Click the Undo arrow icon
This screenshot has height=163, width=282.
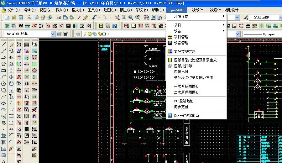pos(94,18)
